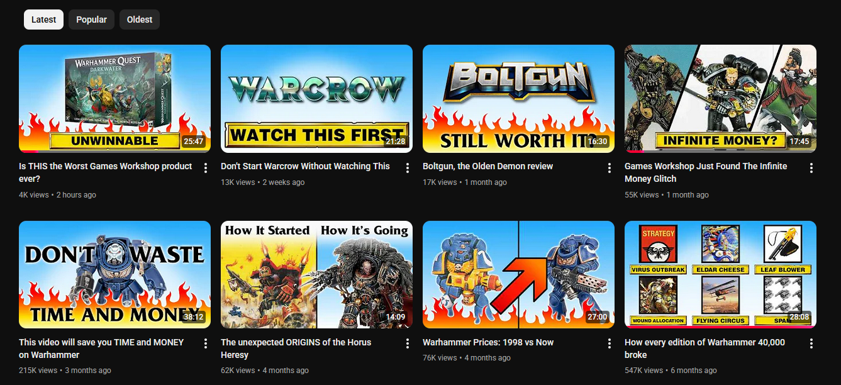Sort videos by Oldest
841x385 pixels.
point(140,20)
